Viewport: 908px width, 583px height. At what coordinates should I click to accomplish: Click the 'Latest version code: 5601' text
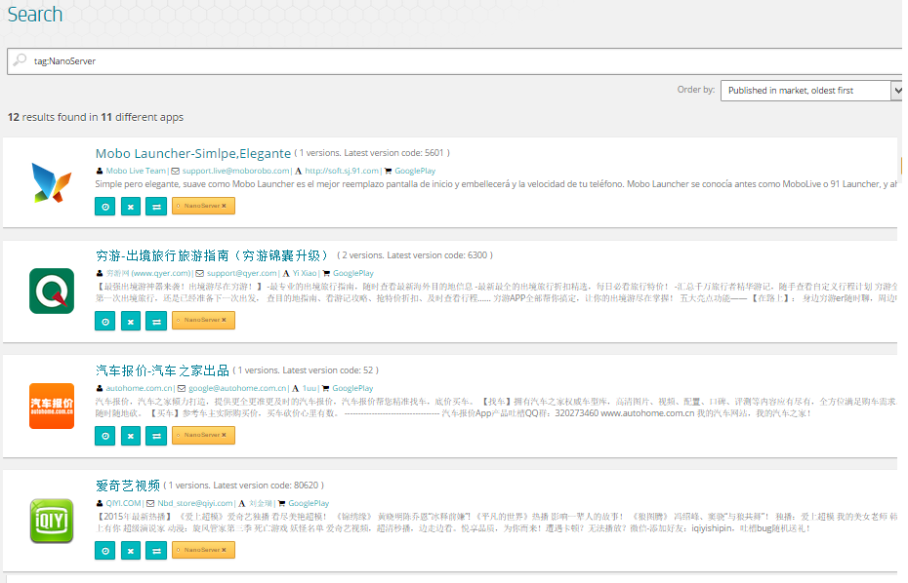coord(393,153)
